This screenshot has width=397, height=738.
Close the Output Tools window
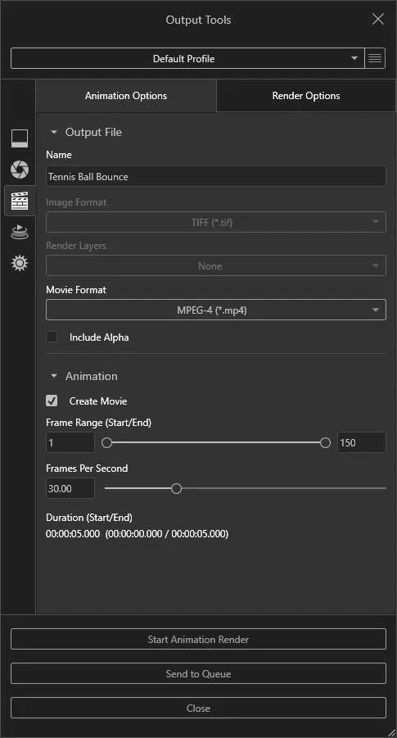(377, 20)
